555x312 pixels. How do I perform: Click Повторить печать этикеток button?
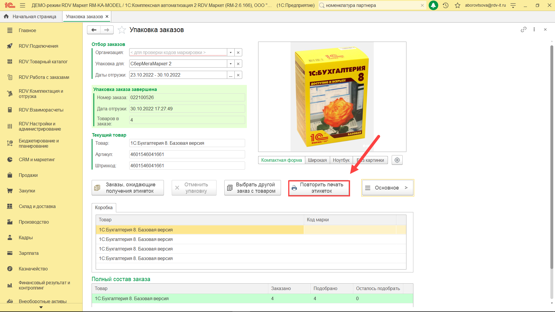pyautogui.click(x=319, y=188)
